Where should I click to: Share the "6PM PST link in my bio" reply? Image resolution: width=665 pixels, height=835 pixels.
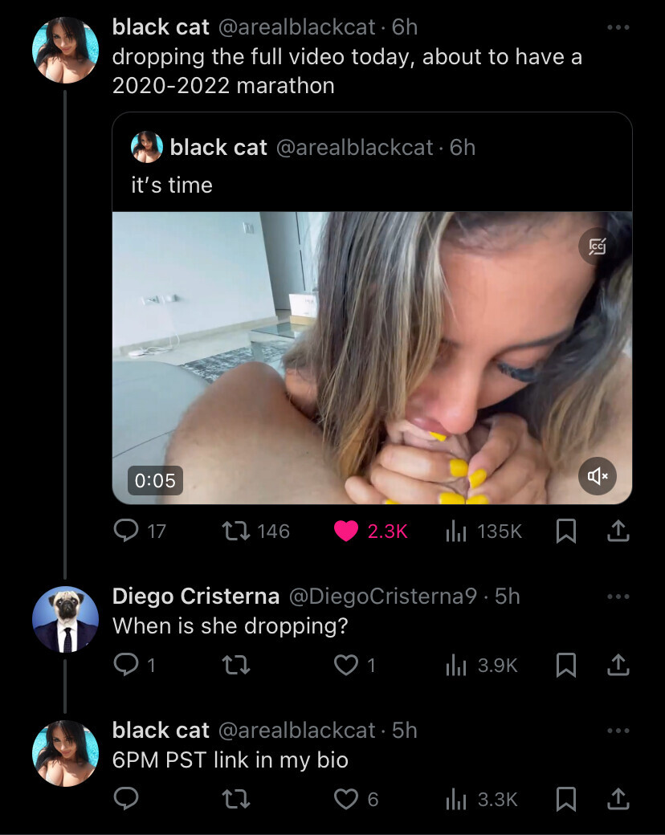618,799
